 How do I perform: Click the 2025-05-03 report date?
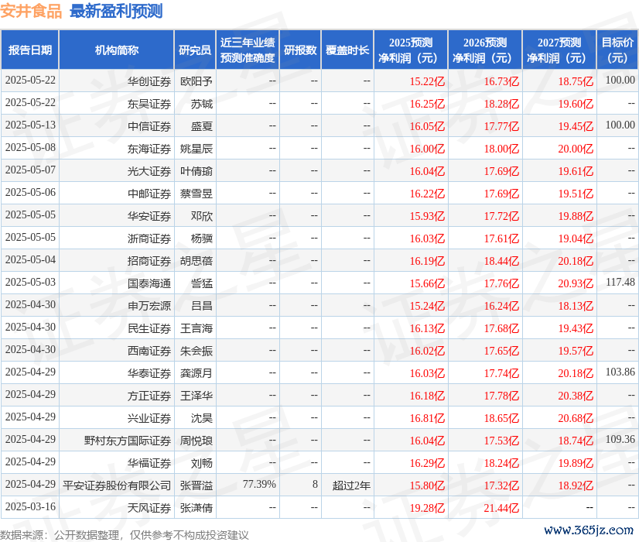click(30, 282)
